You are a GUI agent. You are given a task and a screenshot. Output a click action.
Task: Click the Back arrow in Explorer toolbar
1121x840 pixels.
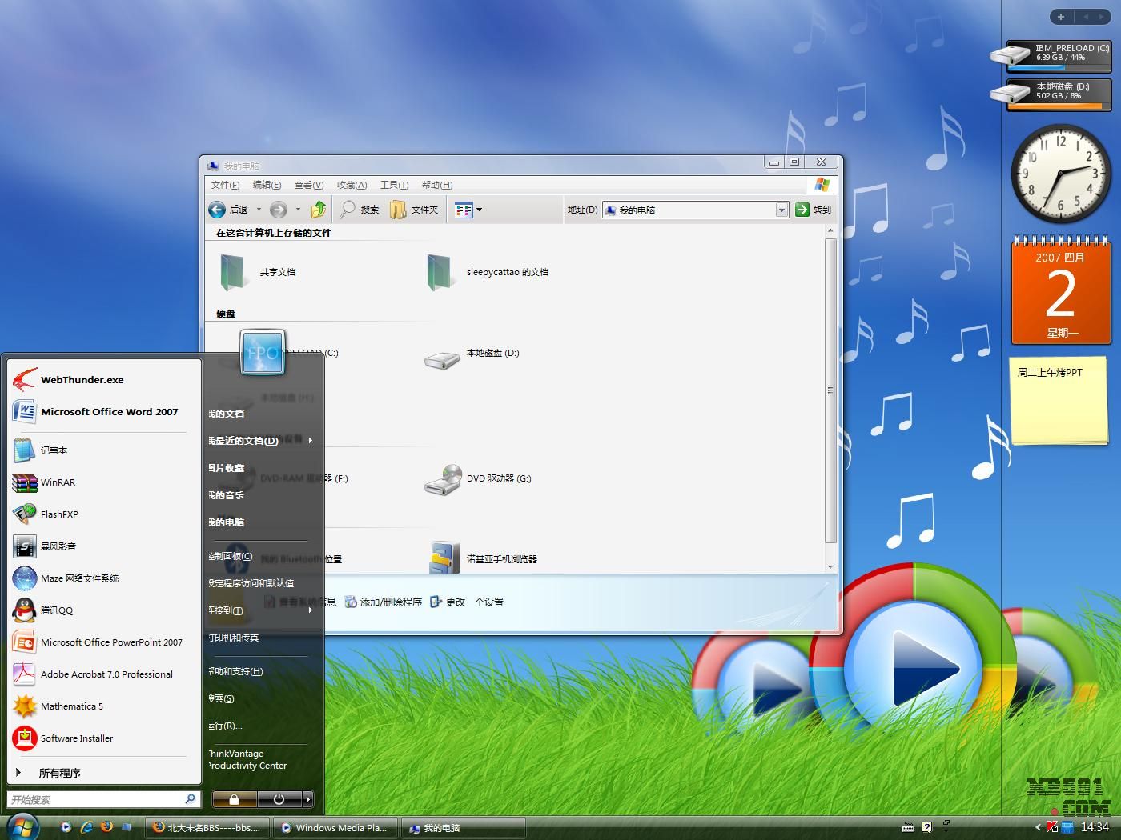(217, 210)
